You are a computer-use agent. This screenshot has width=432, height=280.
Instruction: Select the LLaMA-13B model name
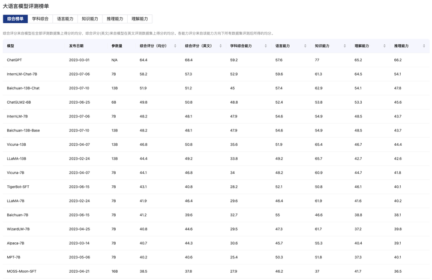point(17,158)
